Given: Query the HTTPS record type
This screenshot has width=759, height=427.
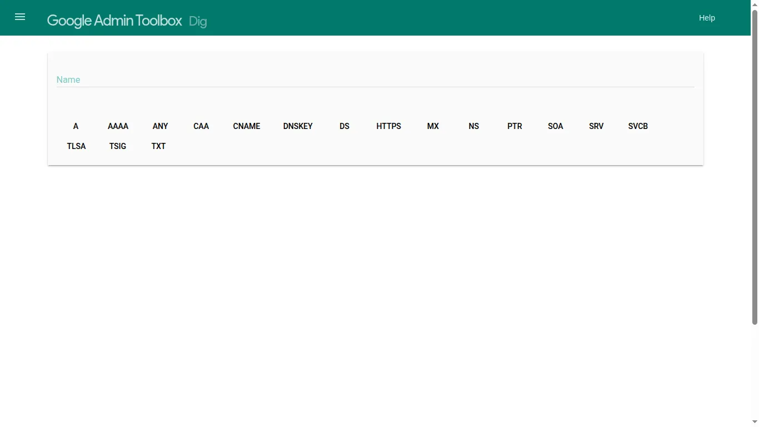Looking at the screenshot, I should [388, 126].
